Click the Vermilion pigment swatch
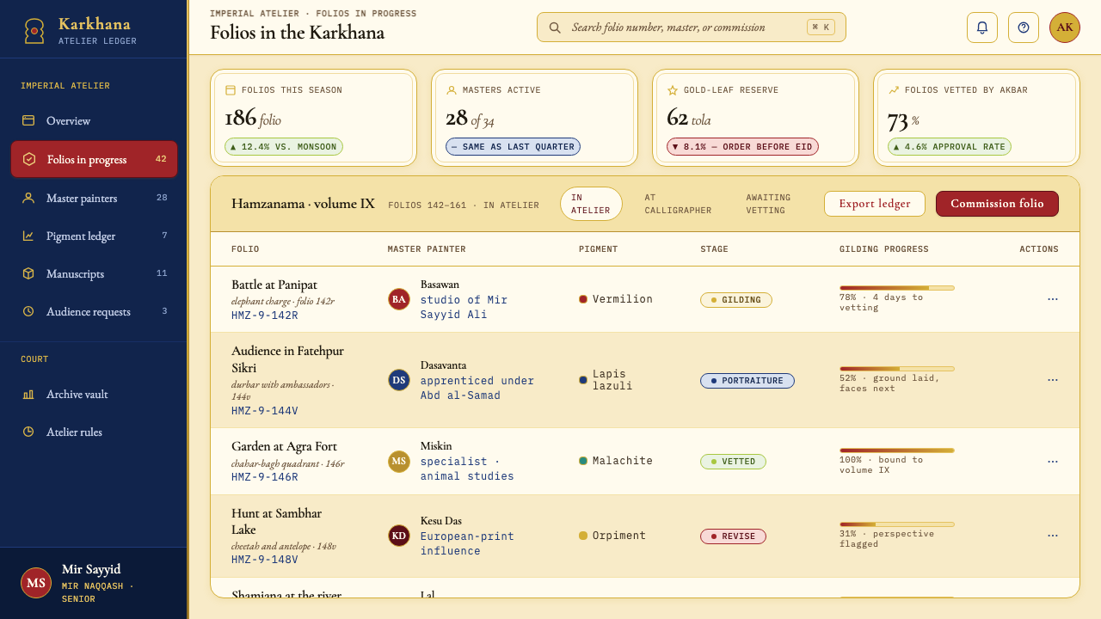 pos(583,299)
